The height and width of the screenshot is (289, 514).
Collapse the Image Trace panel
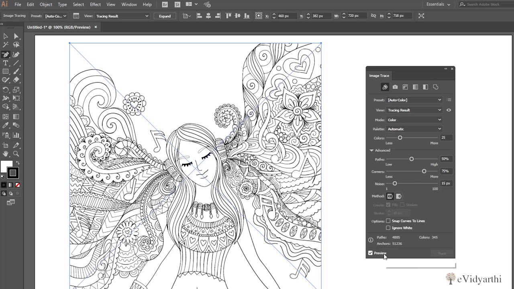click(x=445, y=69)
